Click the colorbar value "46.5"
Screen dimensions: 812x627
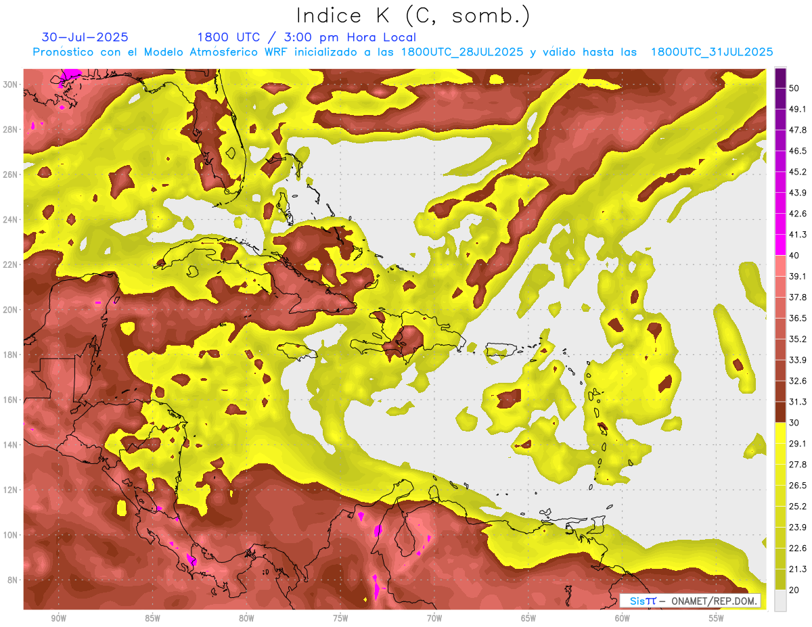click(x=798, y=151)
